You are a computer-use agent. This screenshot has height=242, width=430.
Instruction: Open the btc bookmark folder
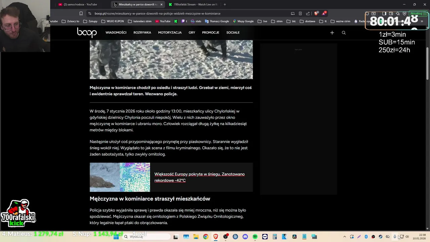(291, 21)
